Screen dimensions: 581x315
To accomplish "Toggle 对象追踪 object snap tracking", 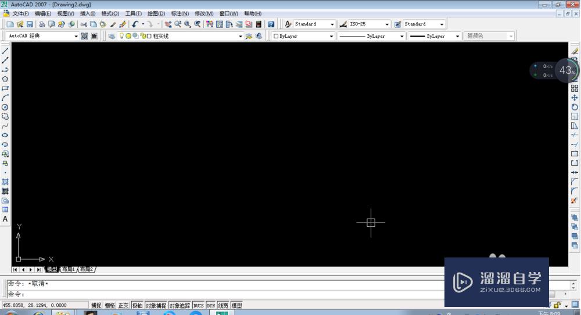I will click(180, 305).
